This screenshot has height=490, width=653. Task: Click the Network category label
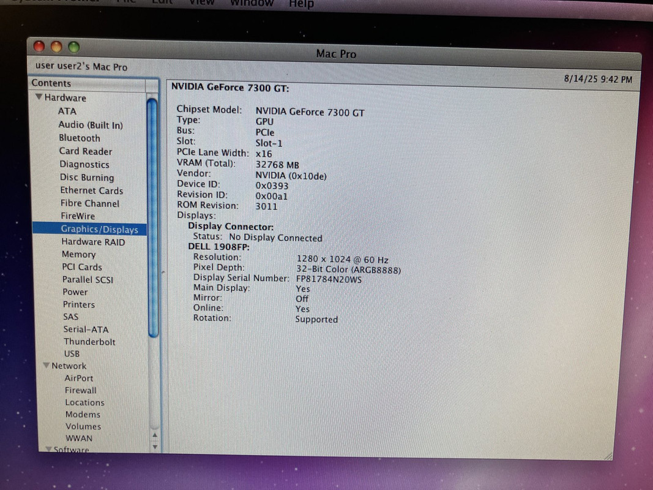pyautogui.click(x=69, y=366)
